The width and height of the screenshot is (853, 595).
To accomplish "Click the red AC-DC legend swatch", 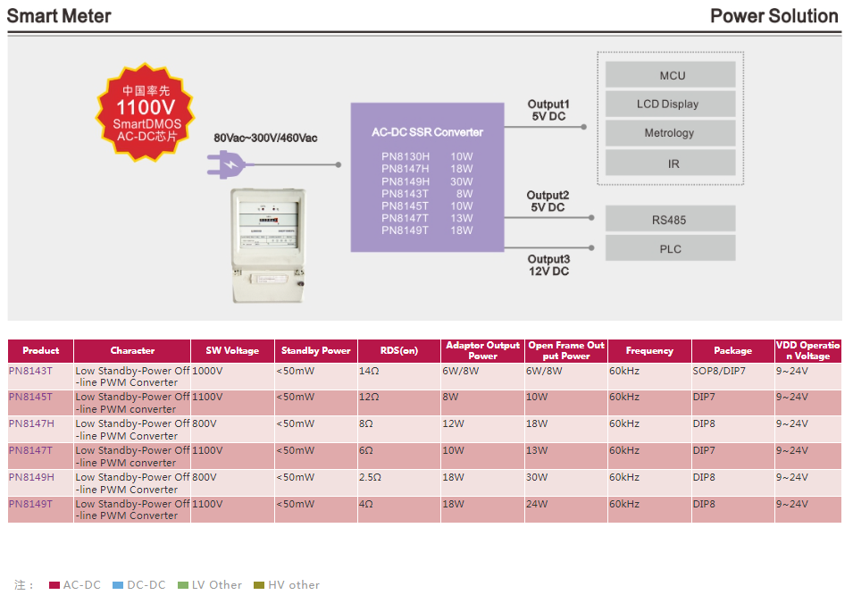I will click(x=54, y=585).
